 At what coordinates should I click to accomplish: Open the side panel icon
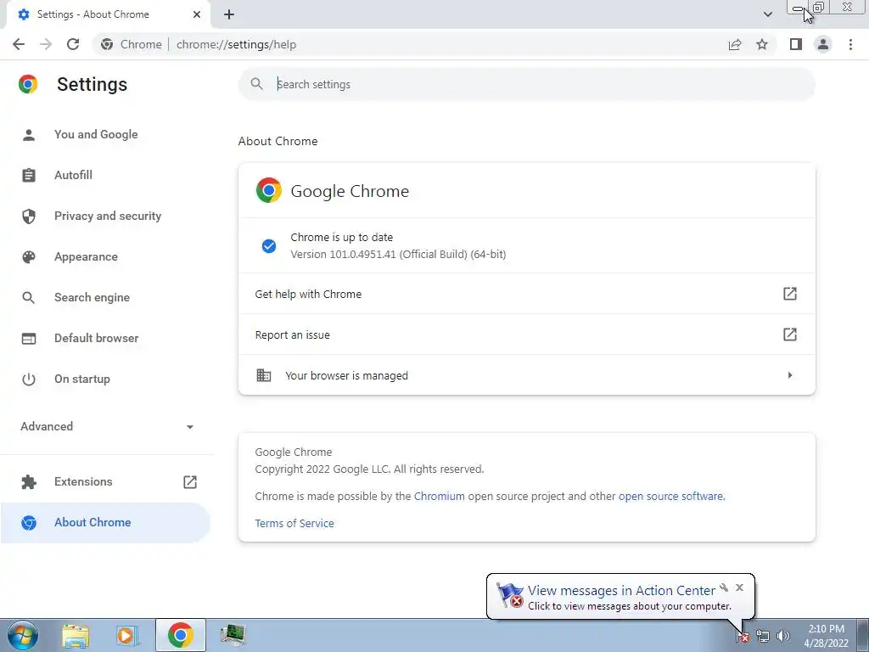pyautogui.click(x=796, y=44)
